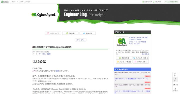Image resolution: width=180 pixels, height=94 pixels.
Task: Open 人気ブログ link in top bar
Action: pos(158,2)
